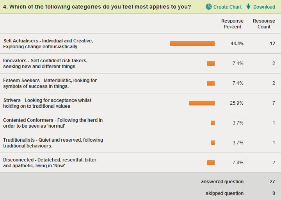Open the Create Chart link
The image size is (281, 200).
(x=228, y=7)
